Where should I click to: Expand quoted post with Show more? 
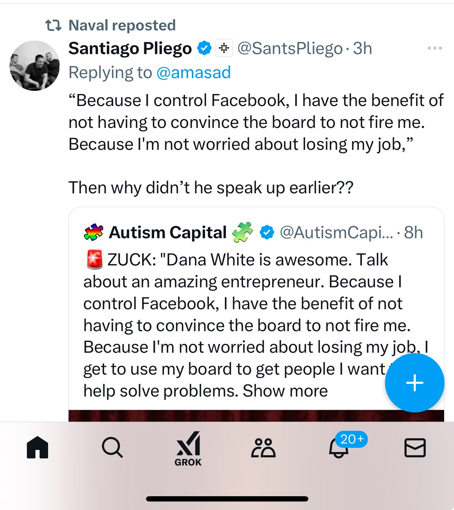point(285,391)
